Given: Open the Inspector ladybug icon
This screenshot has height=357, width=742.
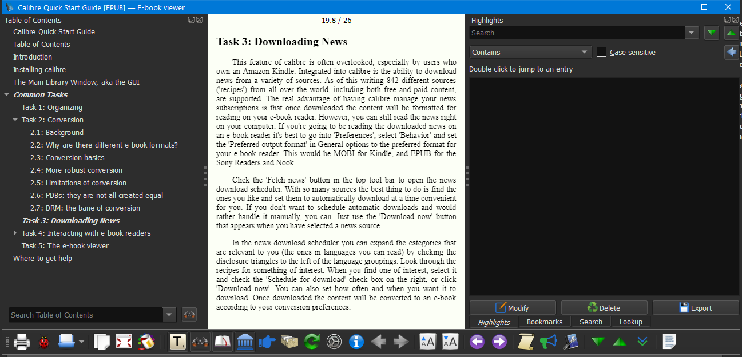Looking at the screenshot, I should click(x=43, y=342).
